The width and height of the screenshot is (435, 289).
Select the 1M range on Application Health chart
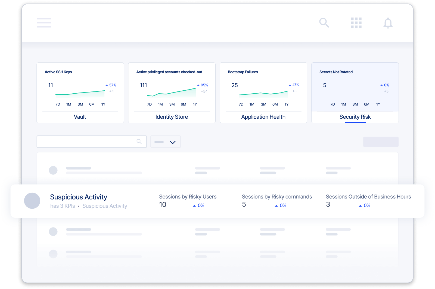(252, 104)
